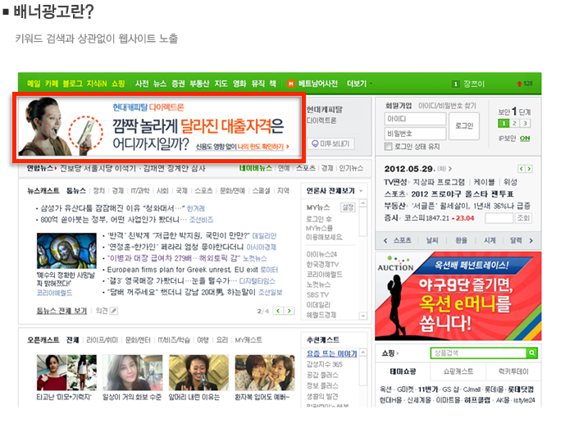Click down arrow of MY뉴스 list scrollbar
The width and height of the screenshot is (565, 446).
tap(363, 316)
